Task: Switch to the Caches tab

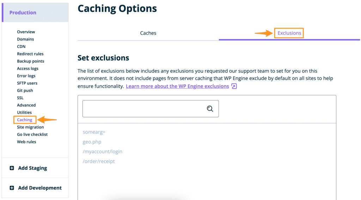Action: [148, 33]
